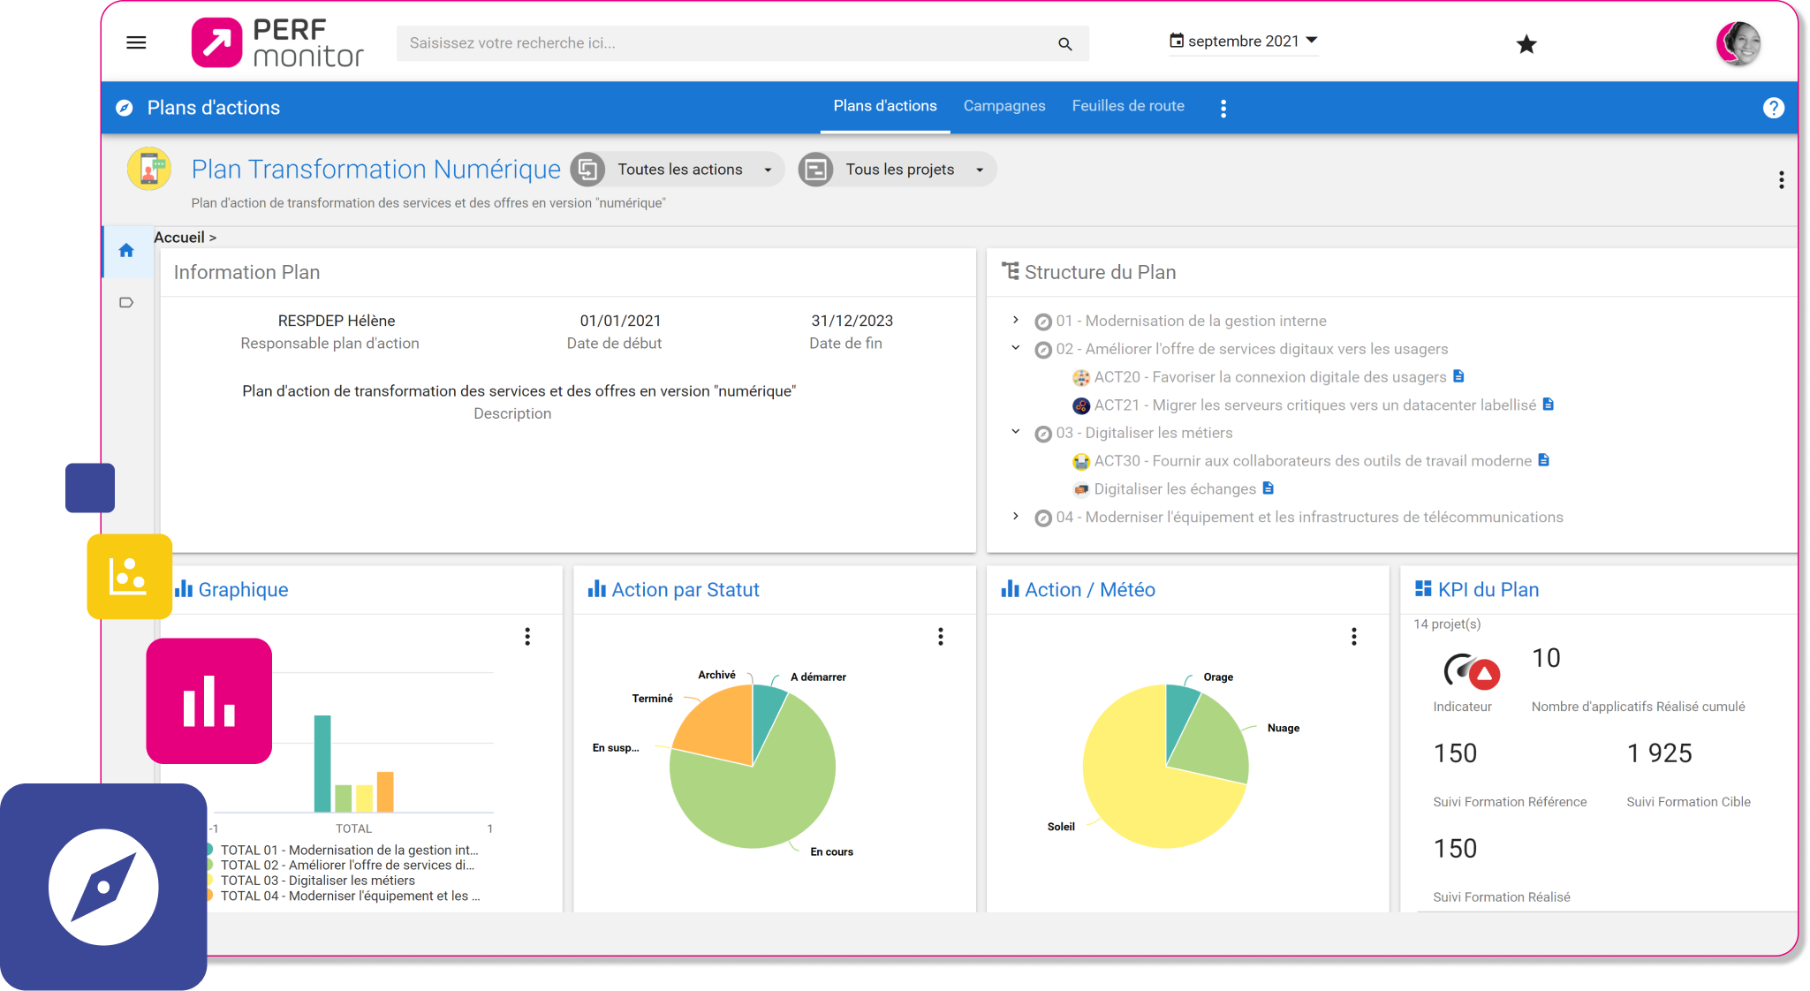Collapse 03 - Digitaliser les métiers node
This screenshot has height=991, width=1810.
[1016, 432]
